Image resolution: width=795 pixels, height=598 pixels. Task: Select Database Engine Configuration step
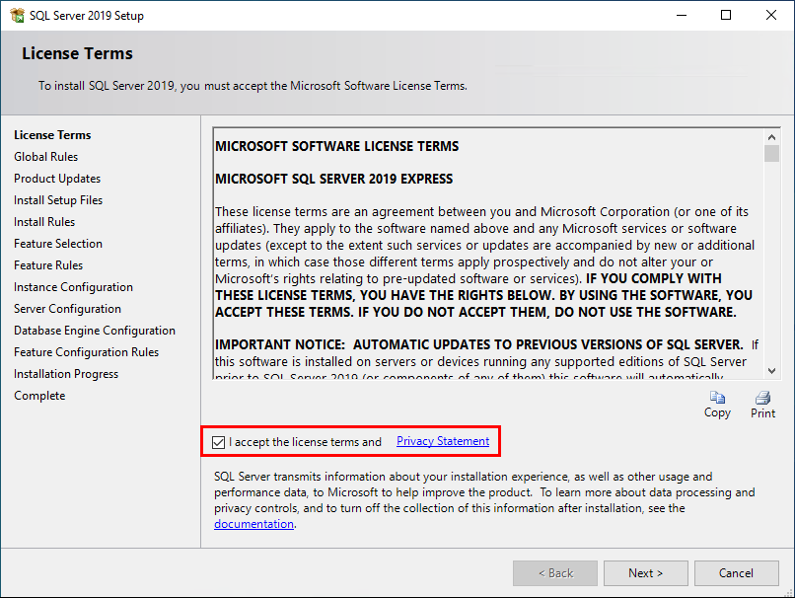click(95, 331)
